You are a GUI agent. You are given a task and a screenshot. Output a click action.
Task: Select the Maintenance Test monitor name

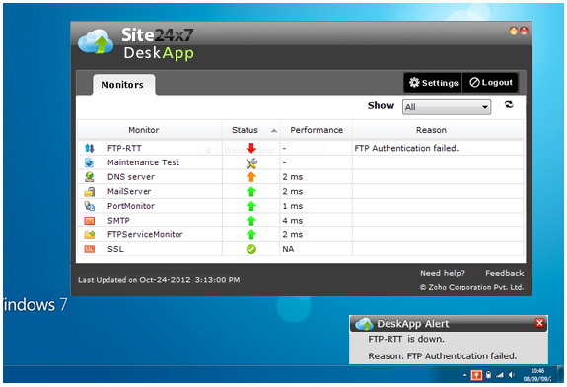pyautogui.click(x=143, y=162)
